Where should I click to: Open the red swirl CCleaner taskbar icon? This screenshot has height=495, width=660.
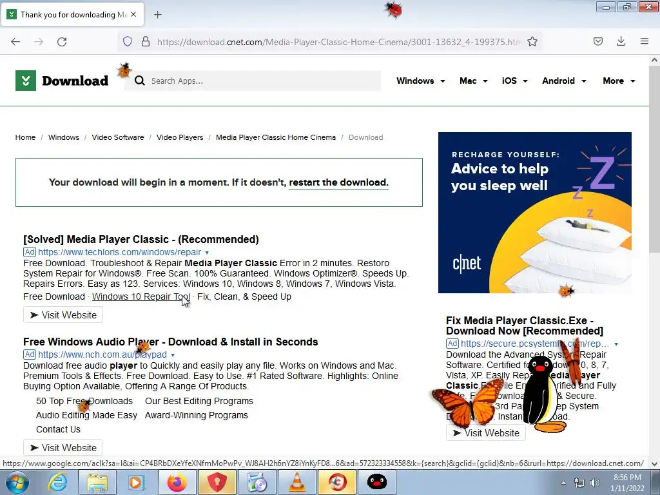click(336, 482)
